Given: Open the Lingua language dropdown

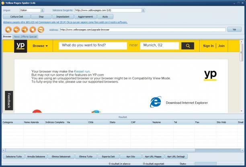Looking at the screenshot, I should [x=42, y=10].
